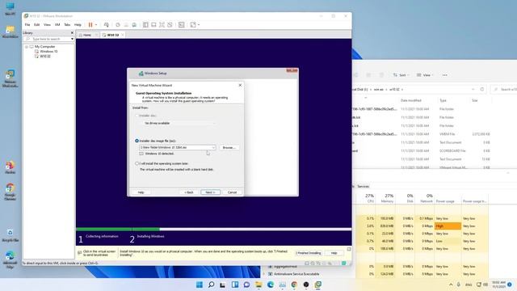Choose I will install the operating system later

pos(137,163)
